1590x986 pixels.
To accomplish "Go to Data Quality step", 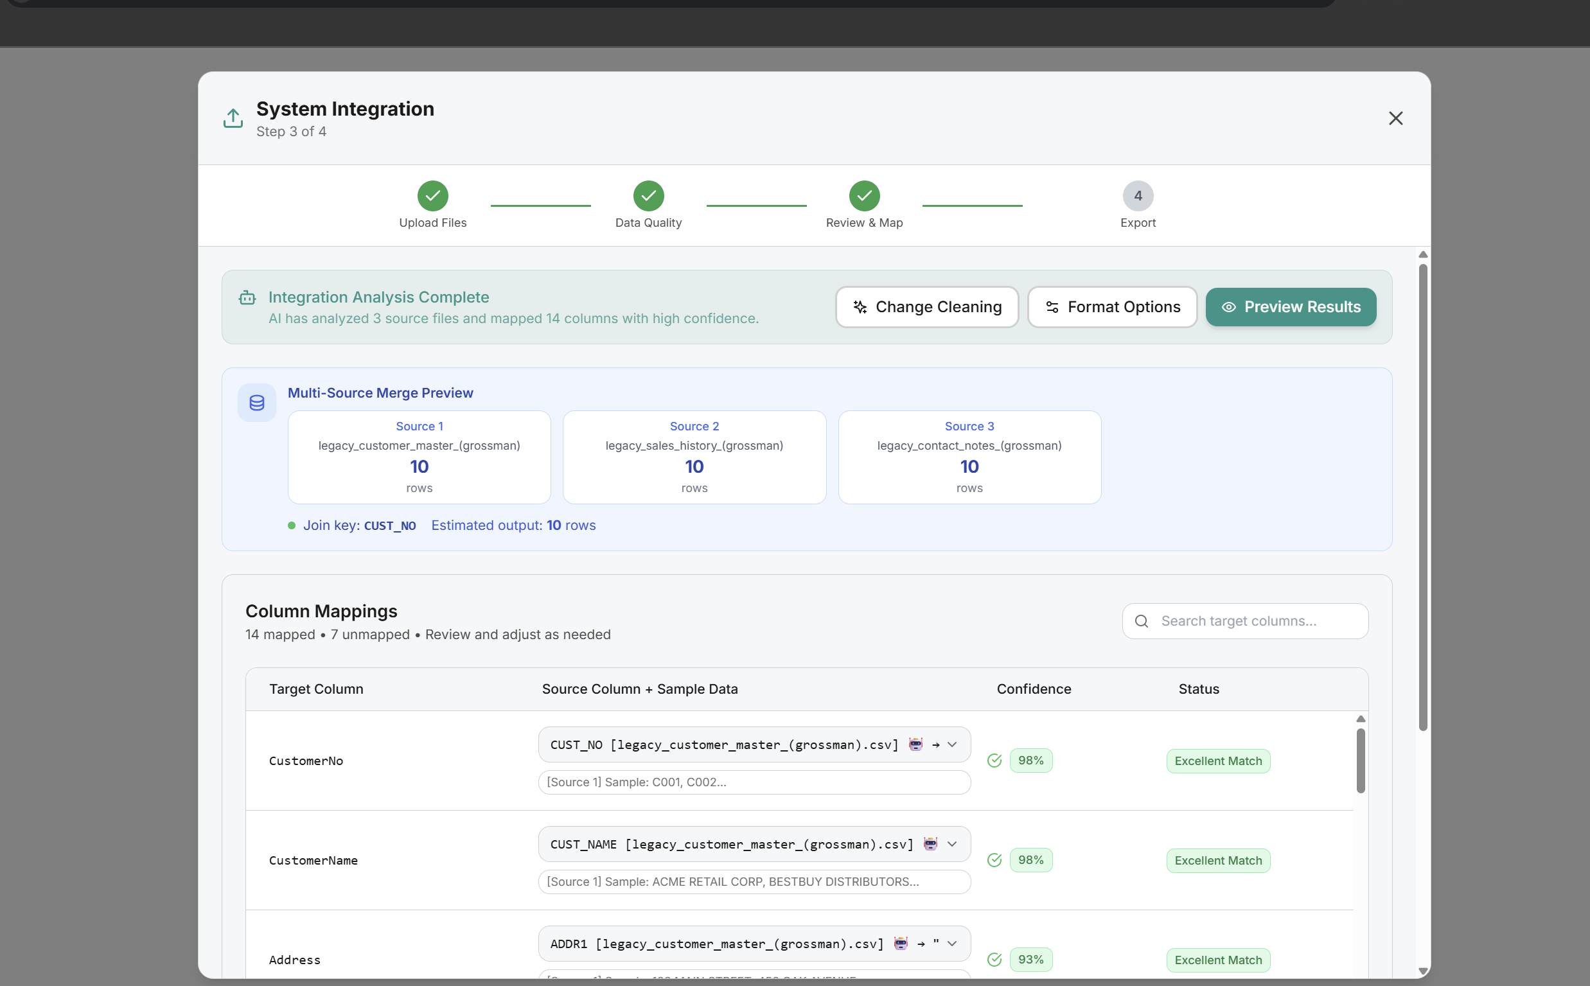I will 648,196.
